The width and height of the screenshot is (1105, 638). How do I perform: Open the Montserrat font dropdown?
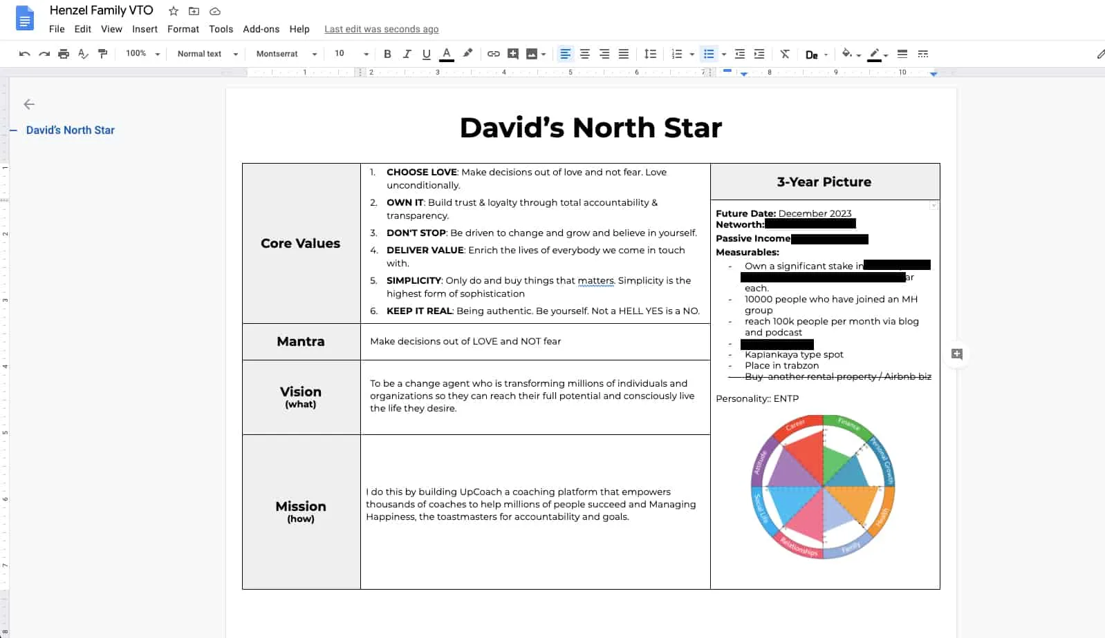(x=286, y=54)
